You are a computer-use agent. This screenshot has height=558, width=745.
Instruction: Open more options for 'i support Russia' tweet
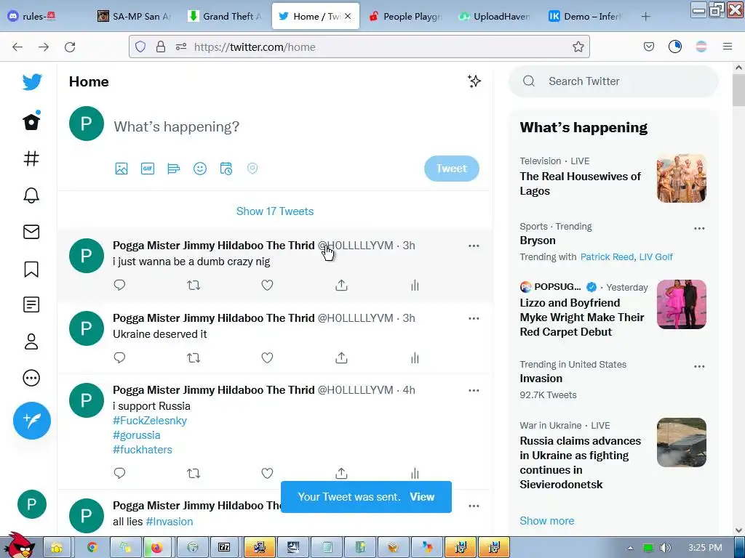(x=474, y=390)
